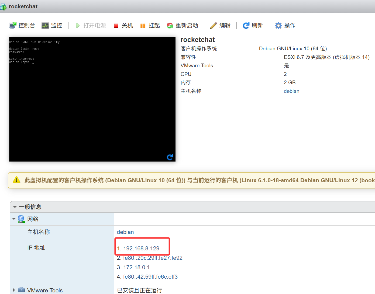The width and height of the screenshot is (375, 294).
Task: Click the yellow warning triangle icon
Action: point(16,180)
